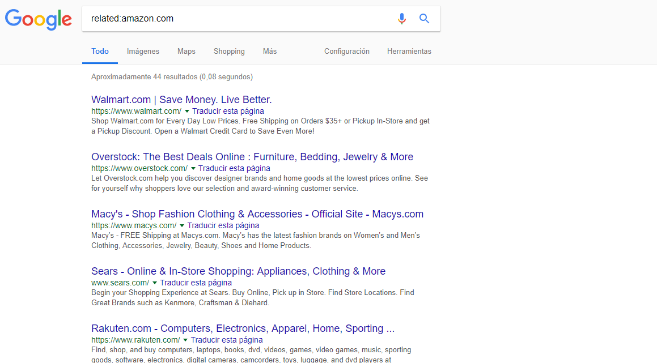Open the Macy's Official Site result

pos(257,214)
